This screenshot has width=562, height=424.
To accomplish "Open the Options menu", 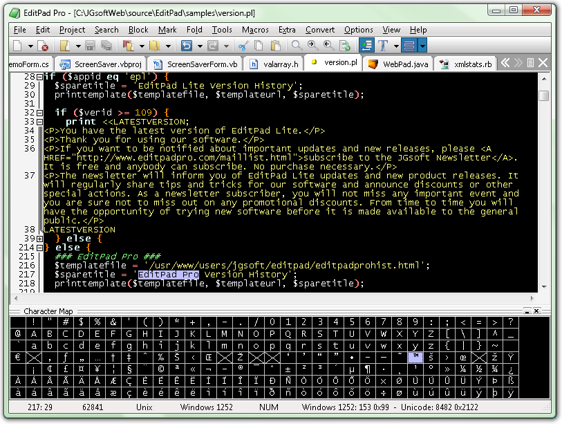I will point(358,30).
